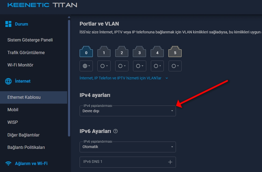
Task: Click the sidebar vertical scrollbar
Action: click(69, 78)
